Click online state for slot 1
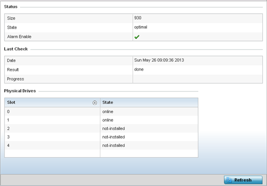This screenshot has width=267, height=186. click(108, 120)
